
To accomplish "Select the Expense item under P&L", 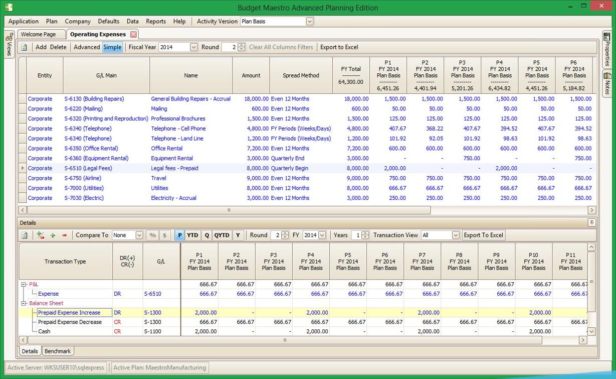I will pyautogui.click(x=48, y=294).
